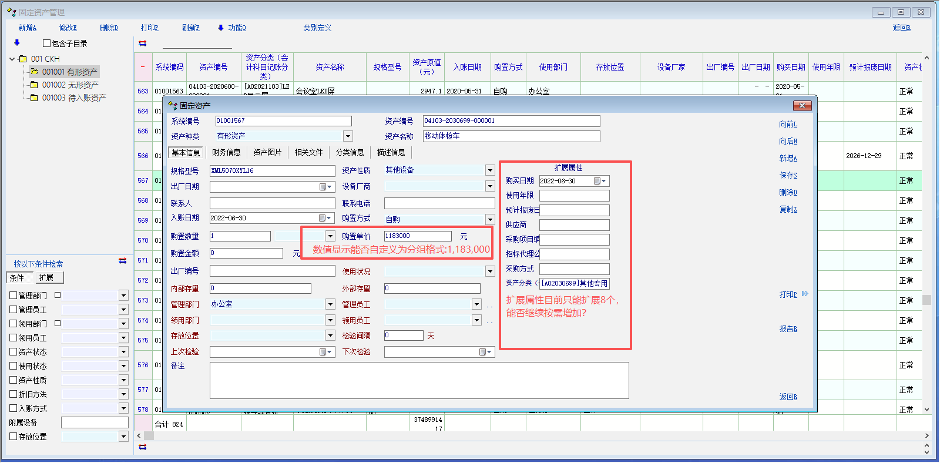The height and width of the screenshot is (463, 940).
Task: Open the calendar picker for 购买日期
Action: pyautogui.click(x=600, y=181)
